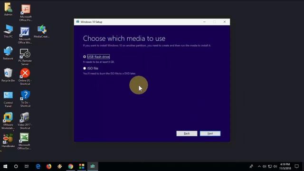304x171 pixels.
Task: Select the Network desktop icon
Action: pos(8,53)
